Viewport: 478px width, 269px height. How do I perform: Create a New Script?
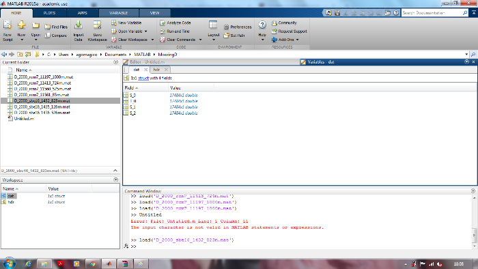point(8,31)
